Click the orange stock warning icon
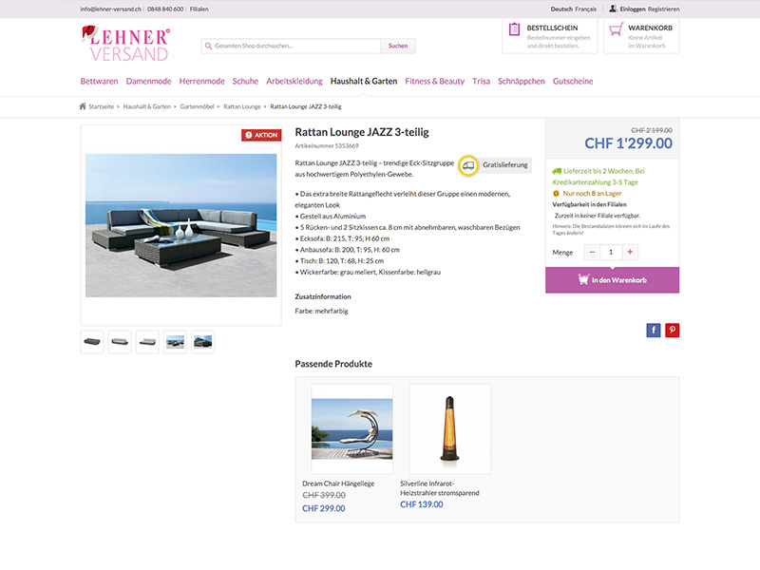760x570 pixels. pyautogui.click(x=556, y=193)
